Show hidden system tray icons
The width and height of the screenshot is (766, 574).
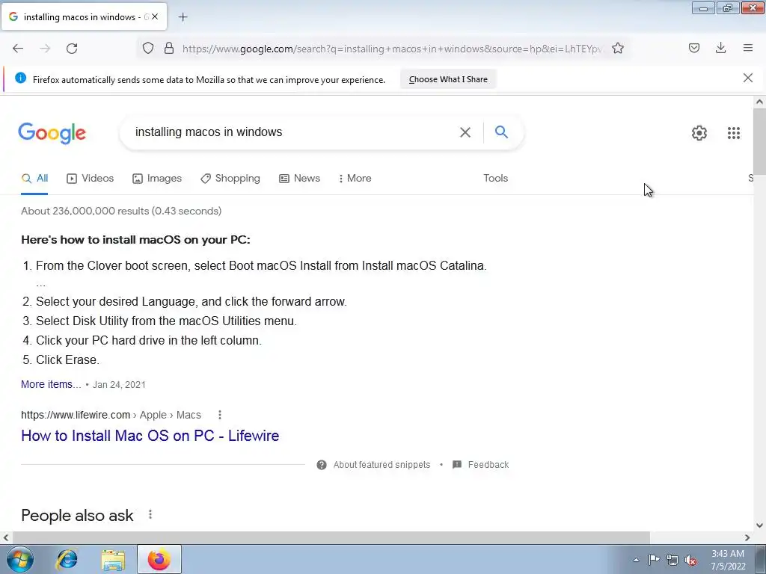coord(636,560)
